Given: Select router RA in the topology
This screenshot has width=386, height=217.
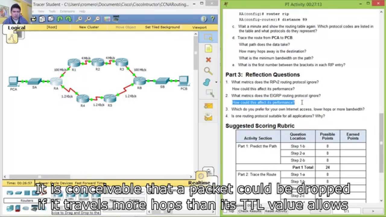Looking at the screenshot, I should (x=56, y=81).
